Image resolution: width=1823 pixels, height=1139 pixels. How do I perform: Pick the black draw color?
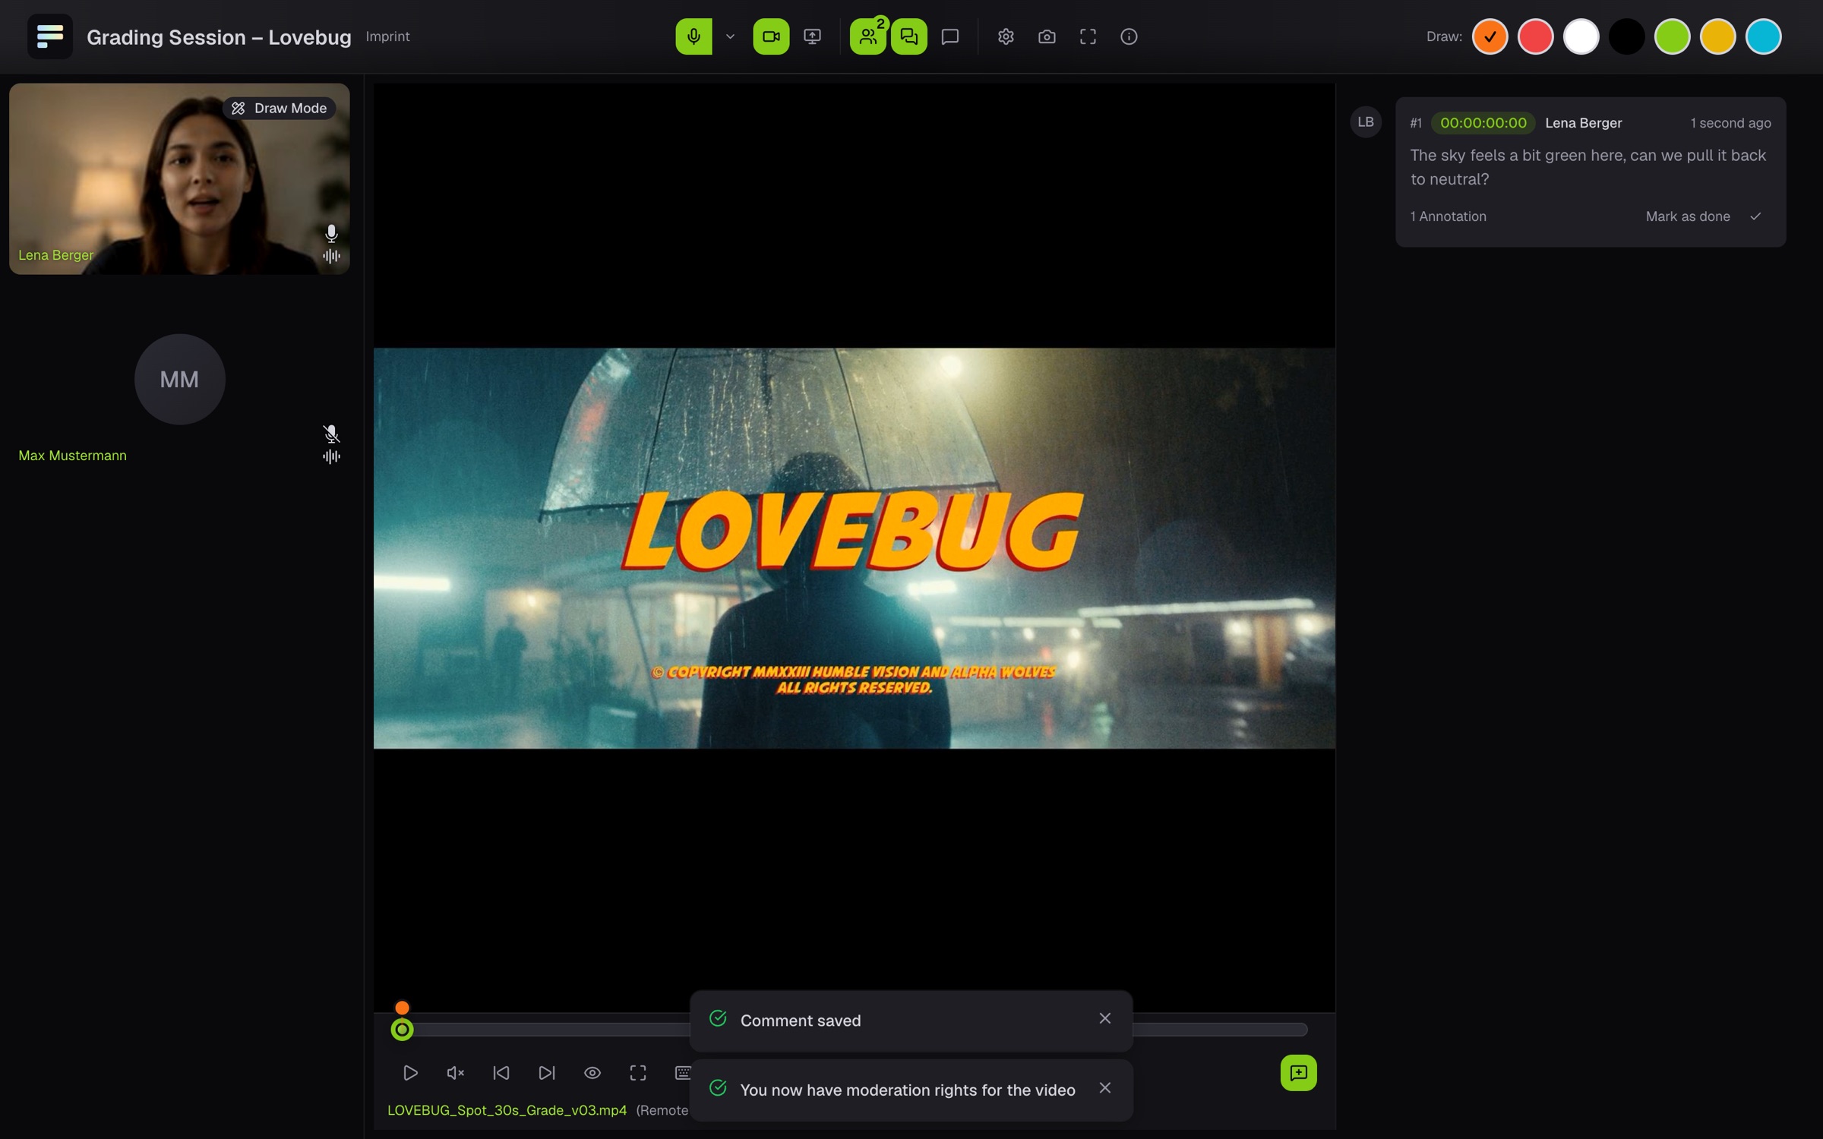(1626, 36)
